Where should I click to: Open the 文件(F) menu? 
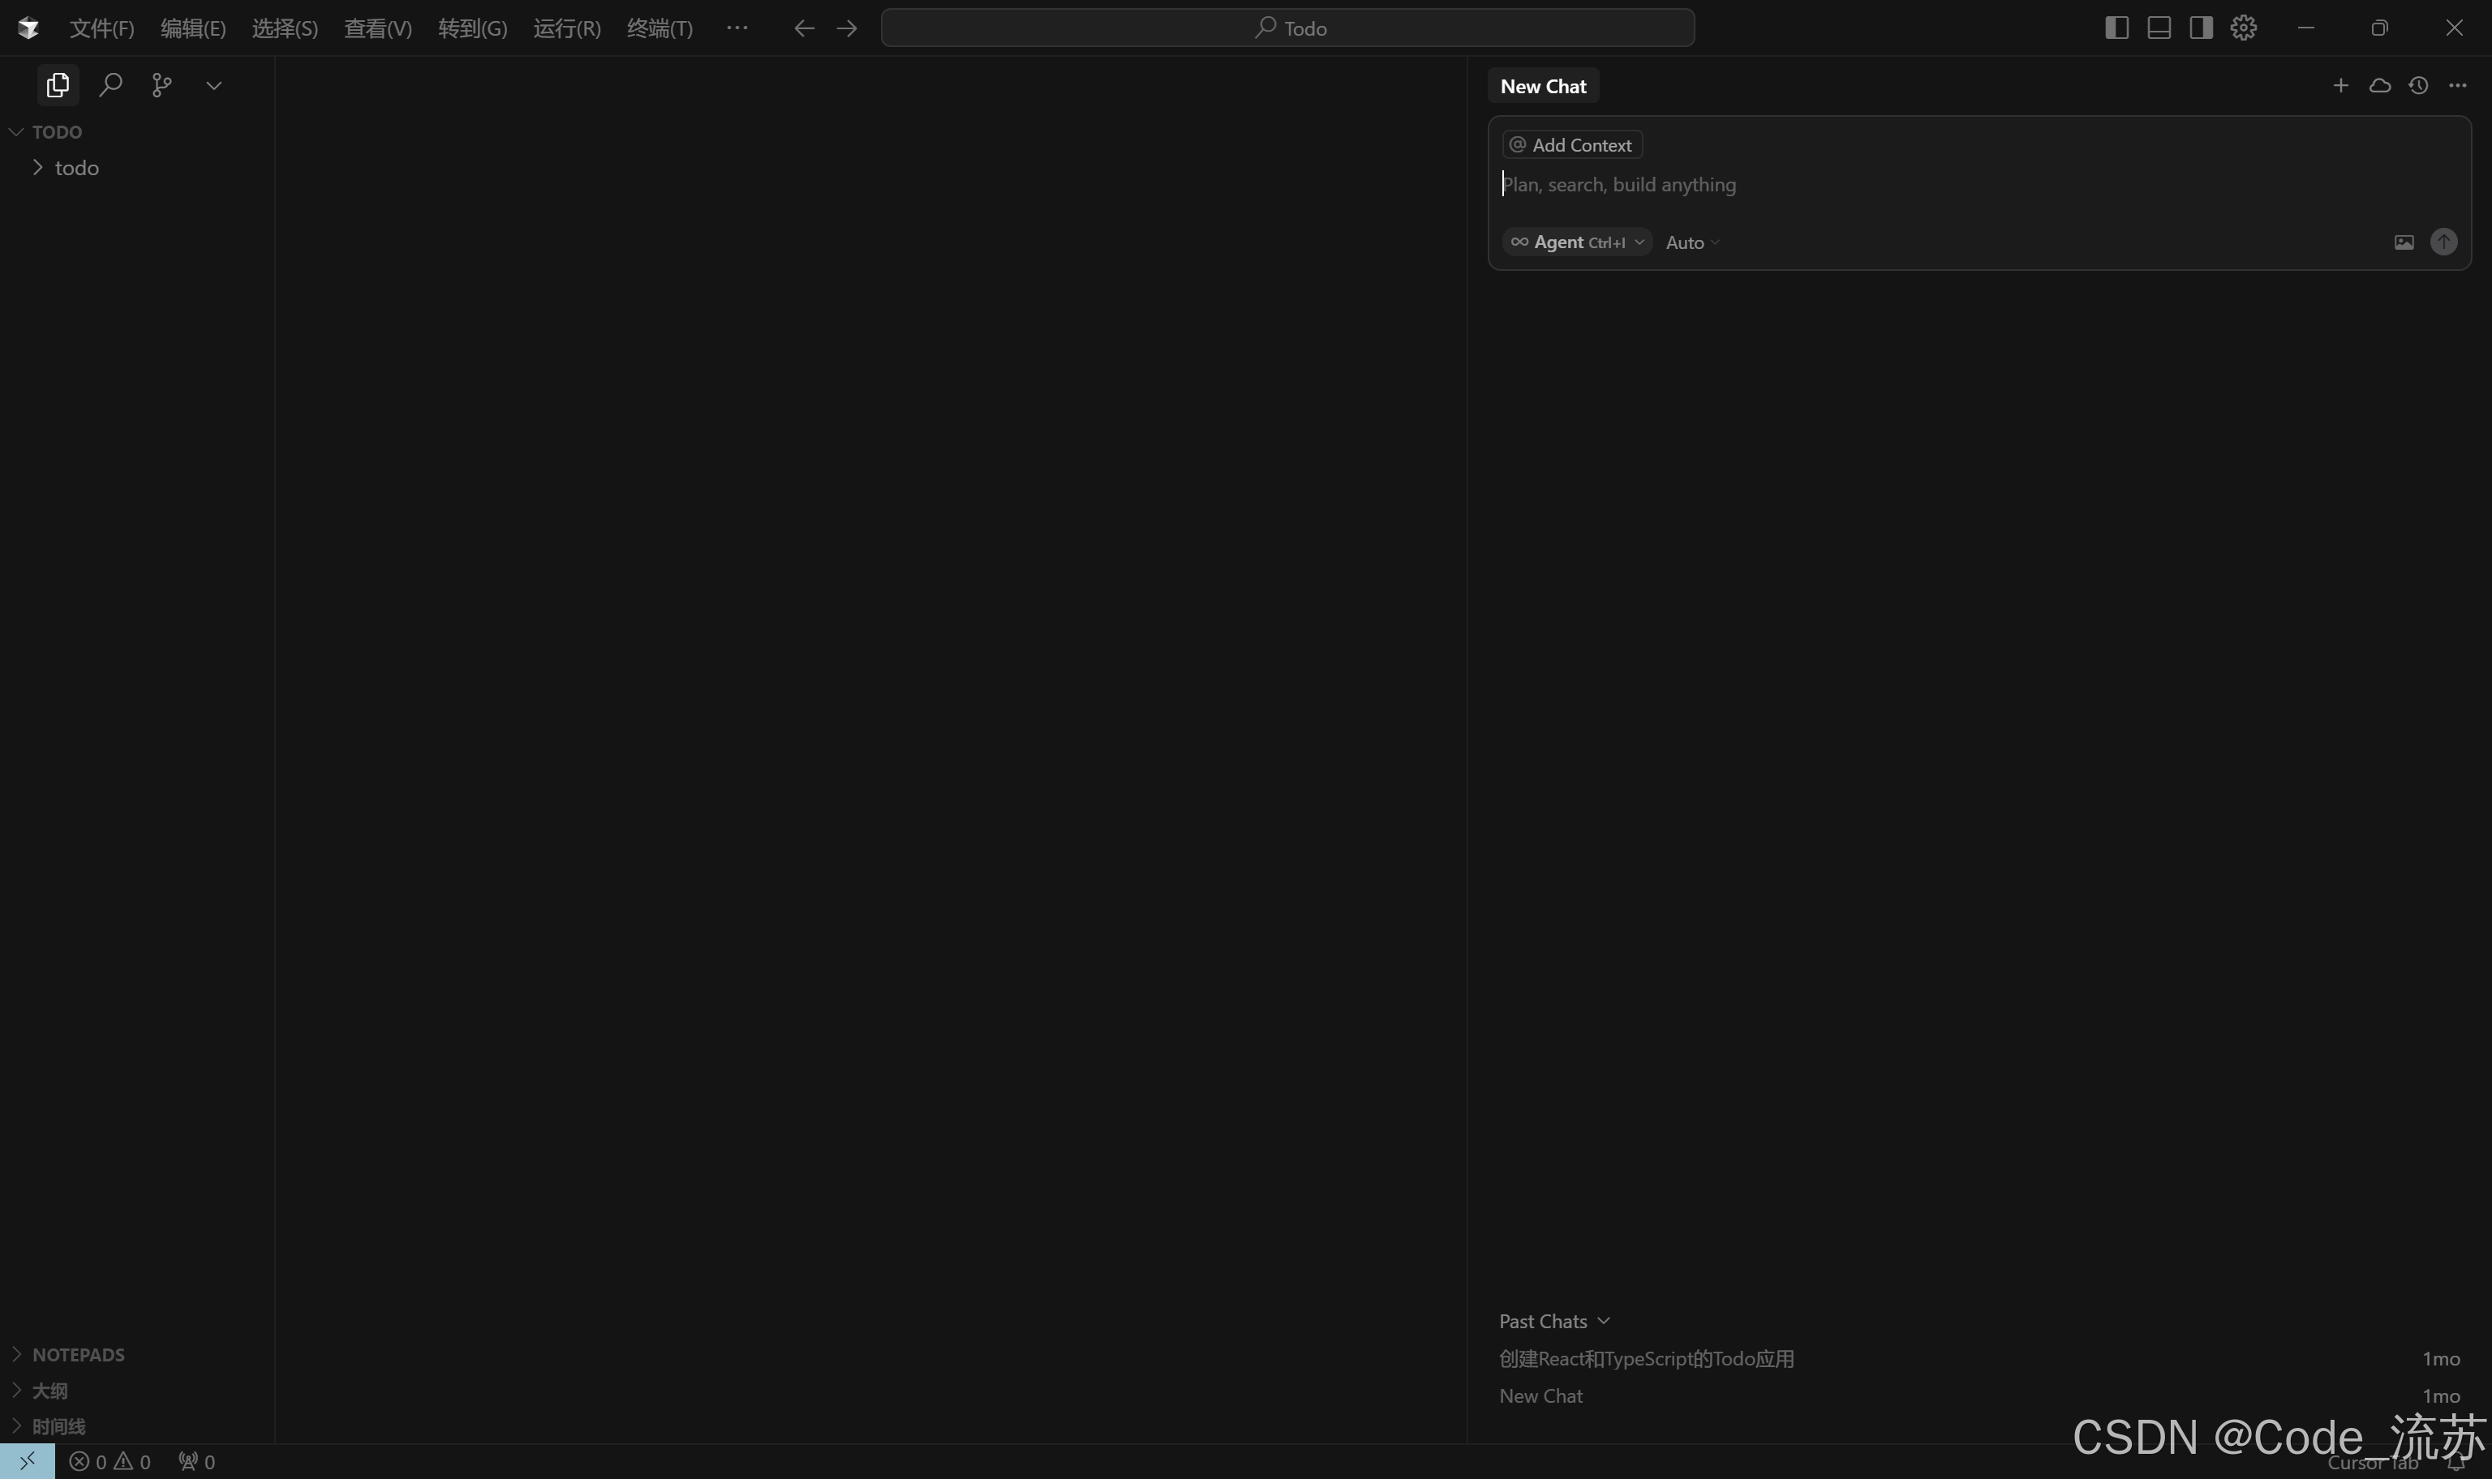(101, 28)
